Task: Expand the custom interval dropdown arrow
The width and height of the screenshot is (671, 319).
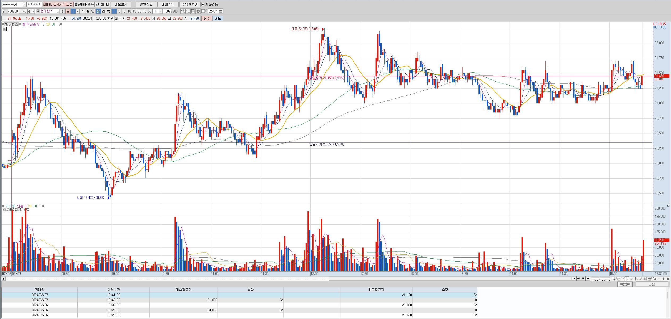Action: tap(161, 11)
